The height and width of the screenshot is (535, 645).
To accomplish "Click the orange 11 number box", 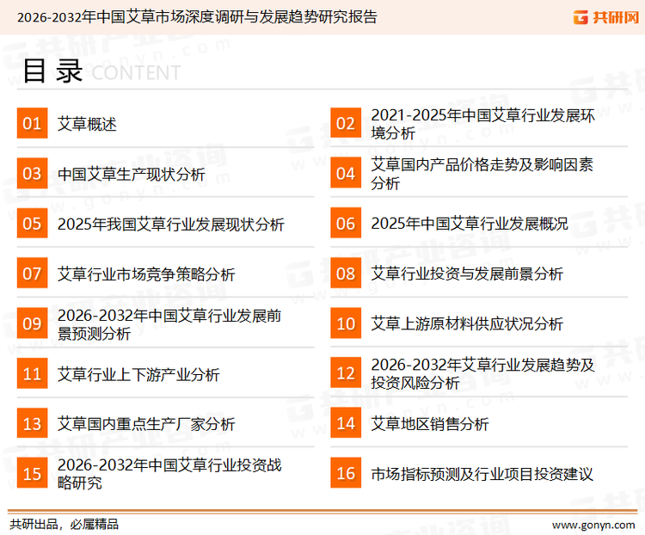I will (x=32, y=373).
